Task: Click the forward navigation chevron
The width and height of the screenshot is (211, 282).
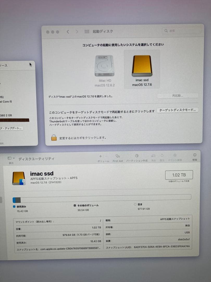Action: coord(77,31)
